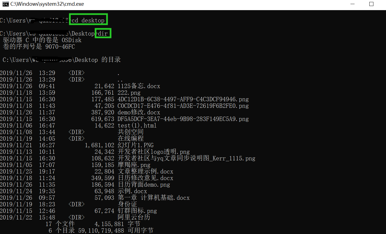Viewport: 386px width, 234px height.
Task: Select file name 幻灯片1.PNG
Action: (x=136, y=145)
